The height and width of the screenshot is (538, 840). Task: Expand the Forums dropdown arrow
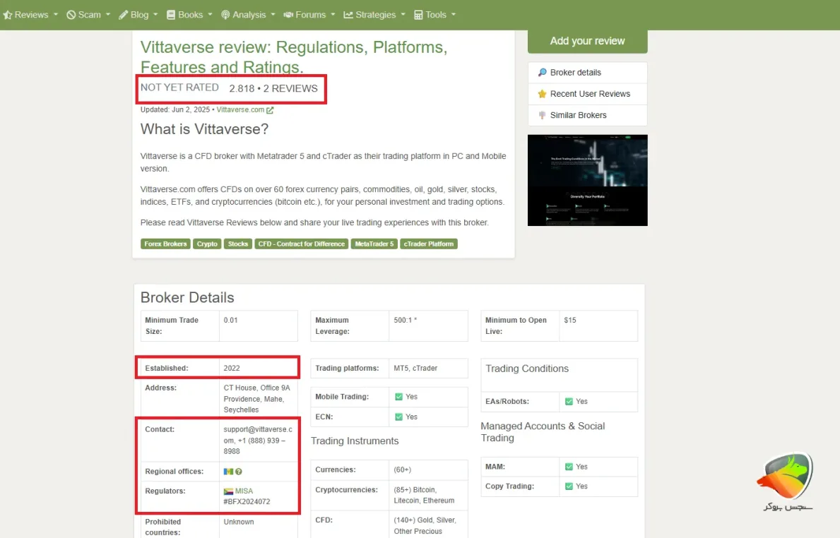point(333,14)
